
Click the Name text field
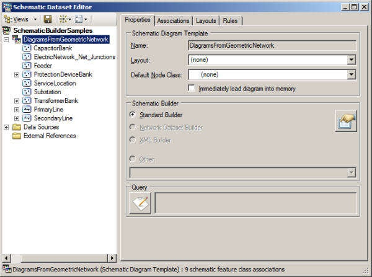[x=272, y=45]
